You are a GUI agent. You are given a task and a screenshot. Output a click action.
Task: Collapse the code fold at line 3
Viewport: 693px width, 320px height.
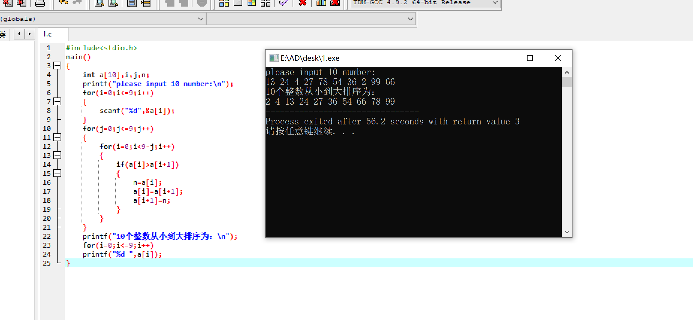(57, 66)
